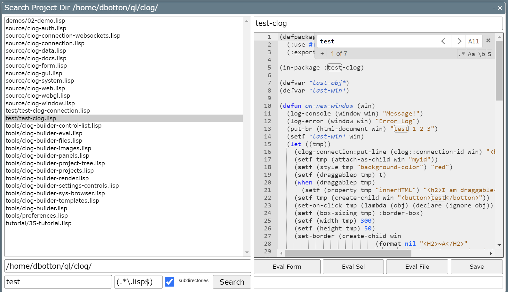Viewport: 508px width, 292px height.
Task: Open source/clog-gui.lisp from results
Action: pyautogui.click(x=34, y=73)
